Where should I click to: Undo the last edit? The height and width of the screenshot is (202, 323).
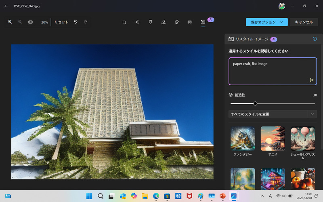pos(76,22)
